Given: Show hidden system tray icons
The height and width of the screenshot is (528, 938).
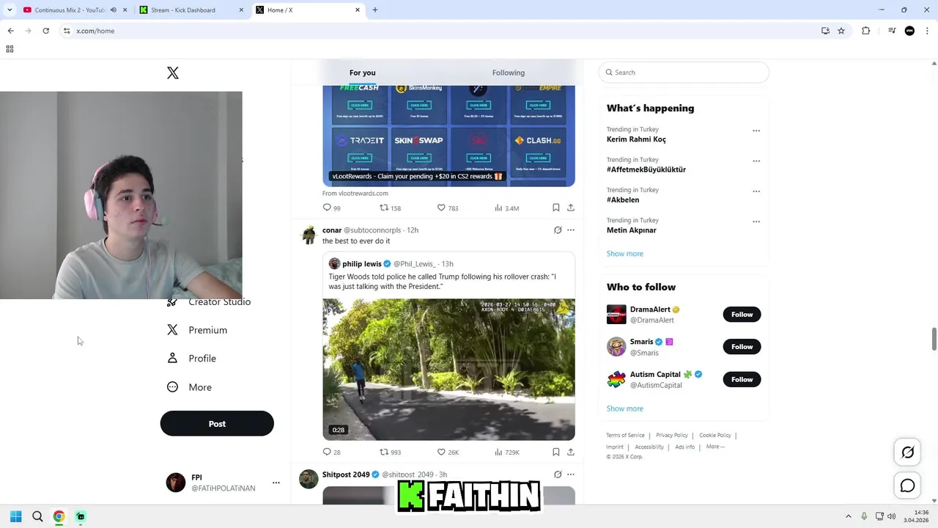Looking at the screenshot, I should [849, 516].
